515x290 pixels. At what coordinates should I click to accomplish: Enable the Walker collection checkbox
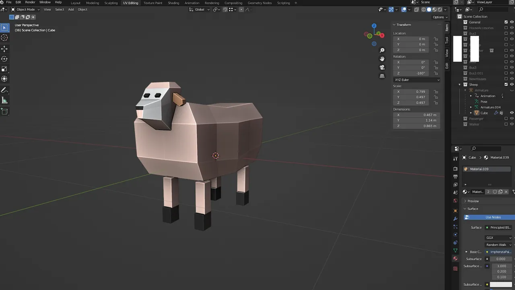(x=506, y=124)
